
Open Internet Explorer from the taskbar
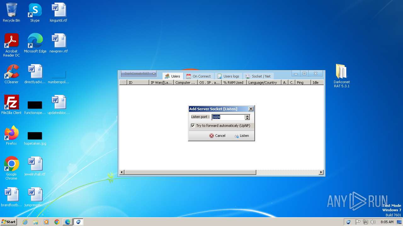[25, 222]
